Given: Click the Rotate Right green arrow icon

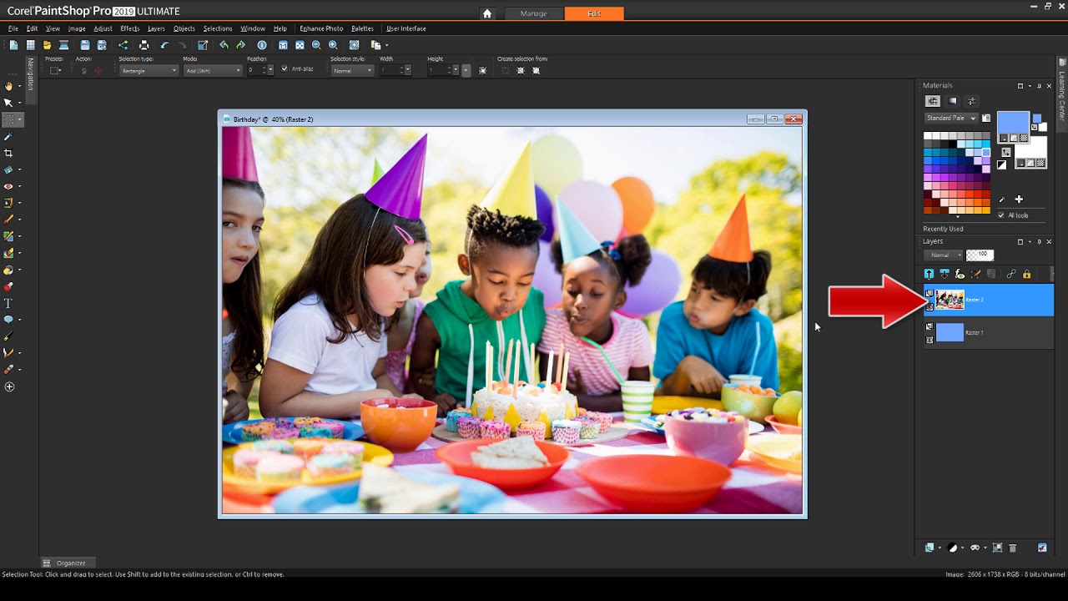Looking at the screenshot, I should 240,45.
